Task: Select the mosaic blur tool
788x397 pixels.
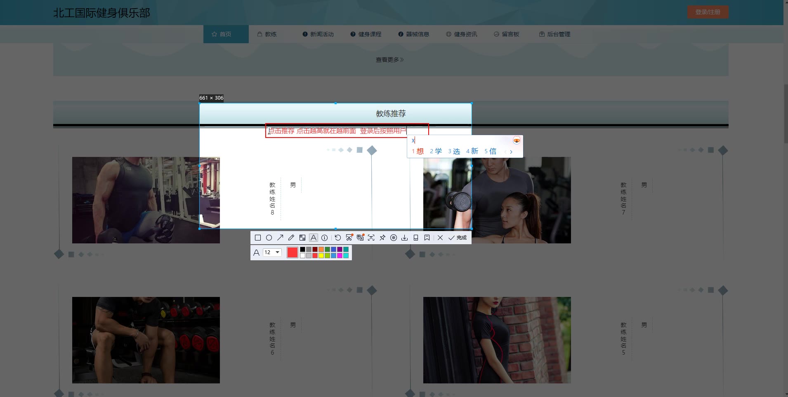Action: click(302, 238)
